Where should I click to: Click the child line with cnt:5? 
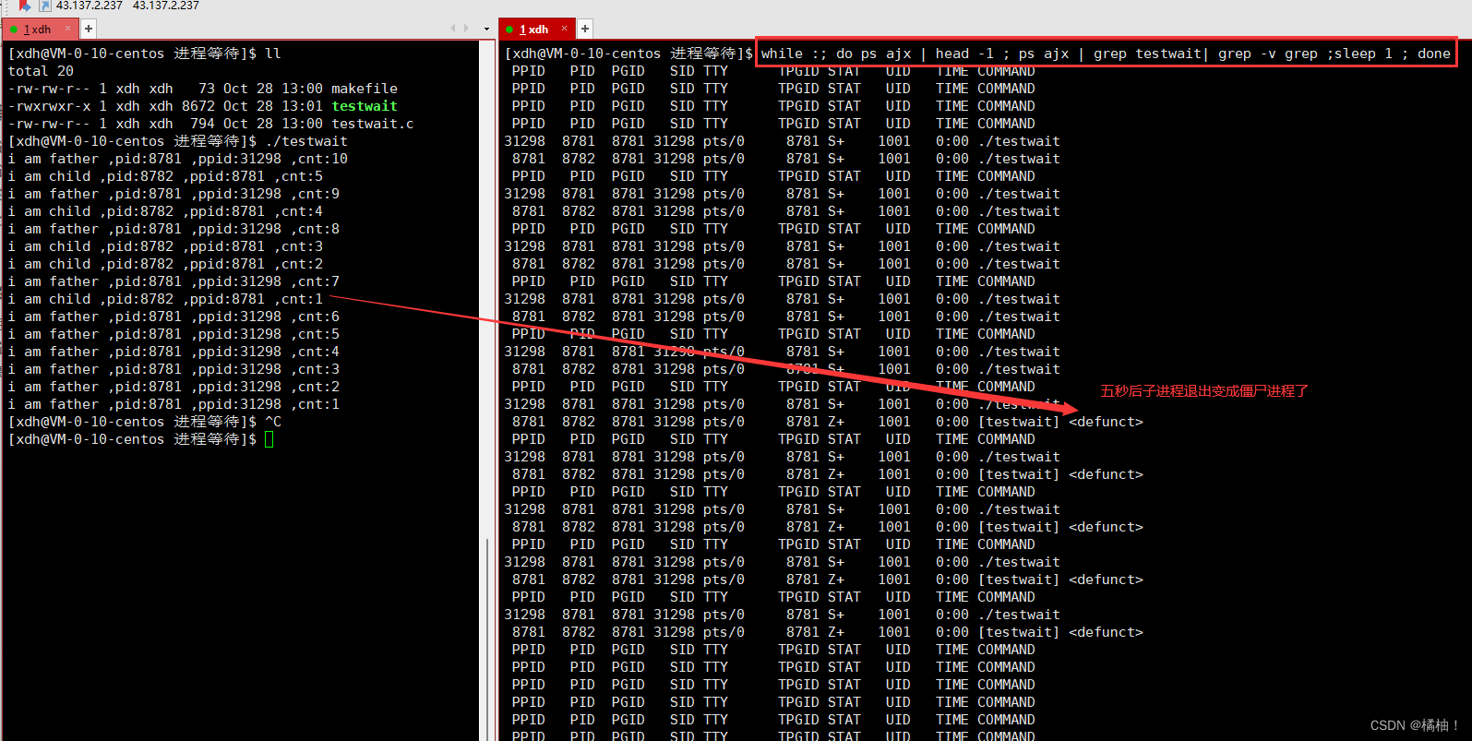click(165, 176)
